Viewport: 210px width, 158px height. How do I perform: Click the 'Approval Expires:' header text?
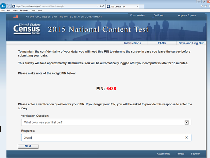pyautogui.click(x=187, y=15)
